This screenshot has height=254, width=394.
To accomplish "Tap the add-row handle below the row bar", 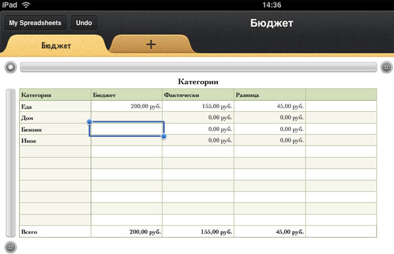I will [x=11, y=247].
